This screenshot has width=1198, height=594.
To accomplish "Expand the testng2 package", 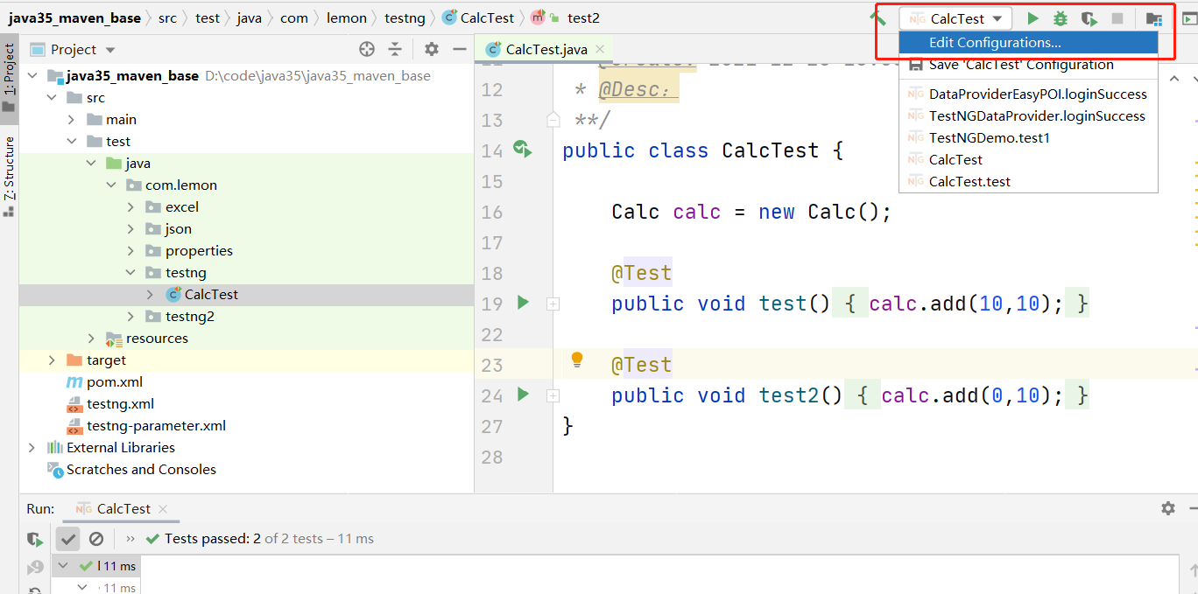I will coord(130,317).
